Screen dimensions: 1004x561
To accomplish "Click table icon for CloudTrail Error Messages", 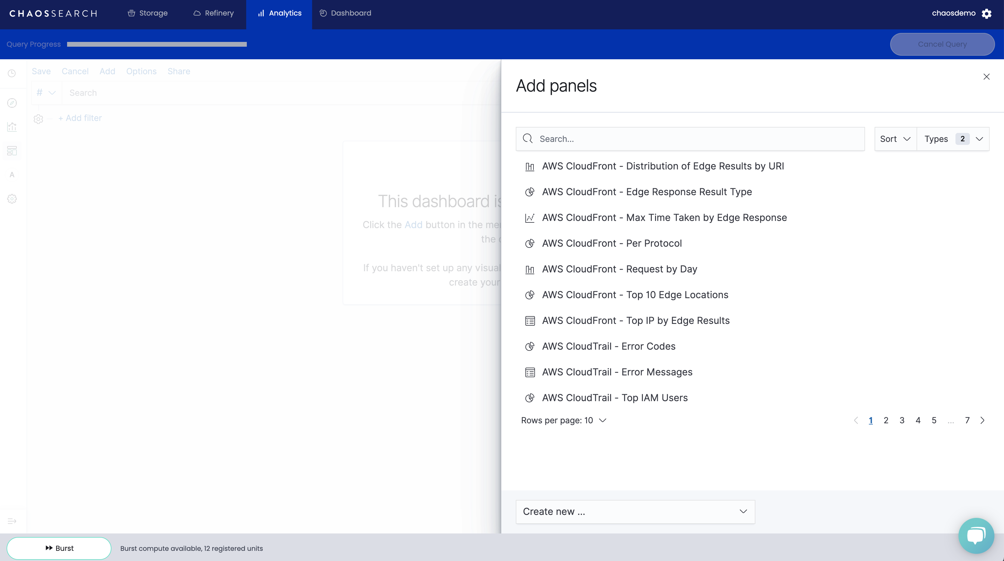I will pos(530,372).
